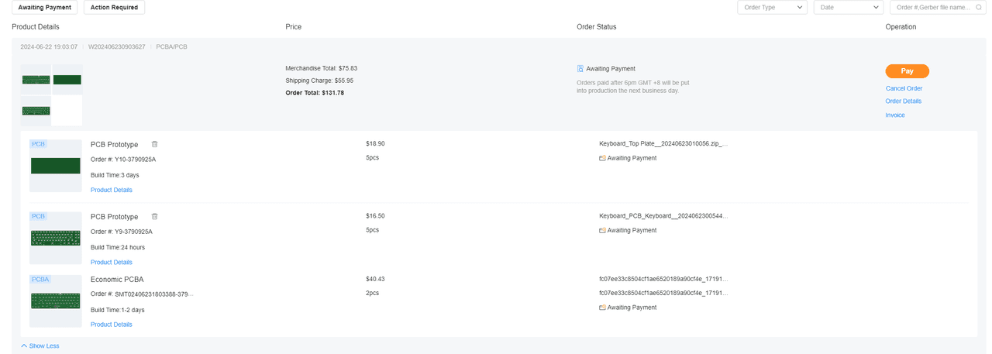
Task: Open the Order Details link
Action: (x=903, y=101)
